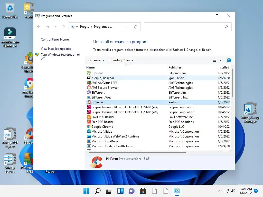Open the Windows Start button on taskbar
Screen dimensions: 263x197
86,191
